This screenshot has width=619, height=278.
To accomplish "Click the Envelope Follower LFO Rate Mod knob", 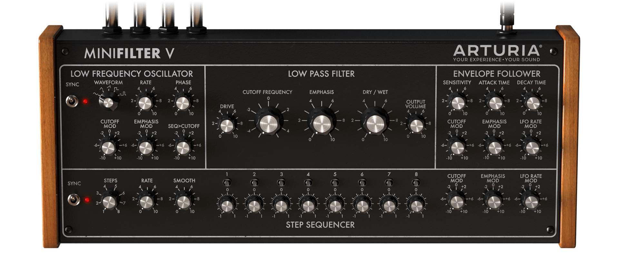I will [x=532, y=147].
